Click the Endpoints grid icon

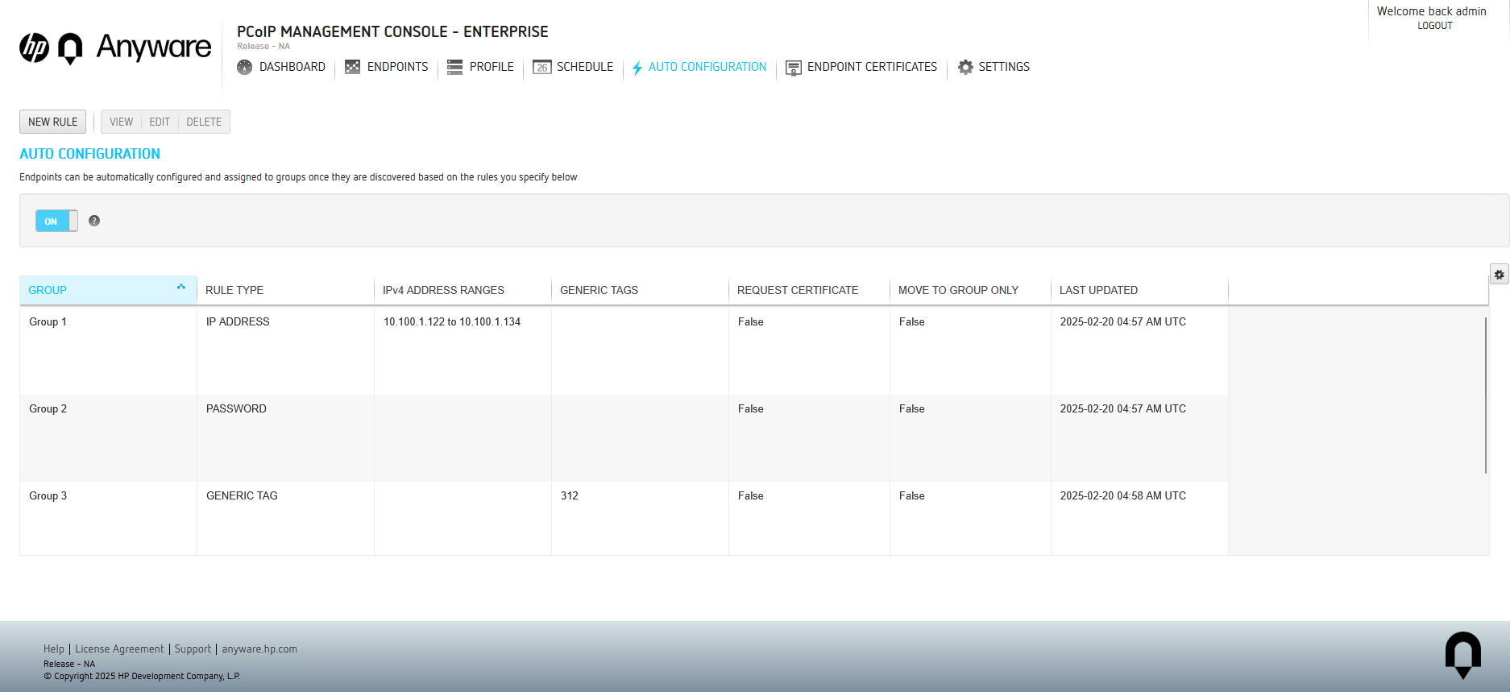pos(352,67)
